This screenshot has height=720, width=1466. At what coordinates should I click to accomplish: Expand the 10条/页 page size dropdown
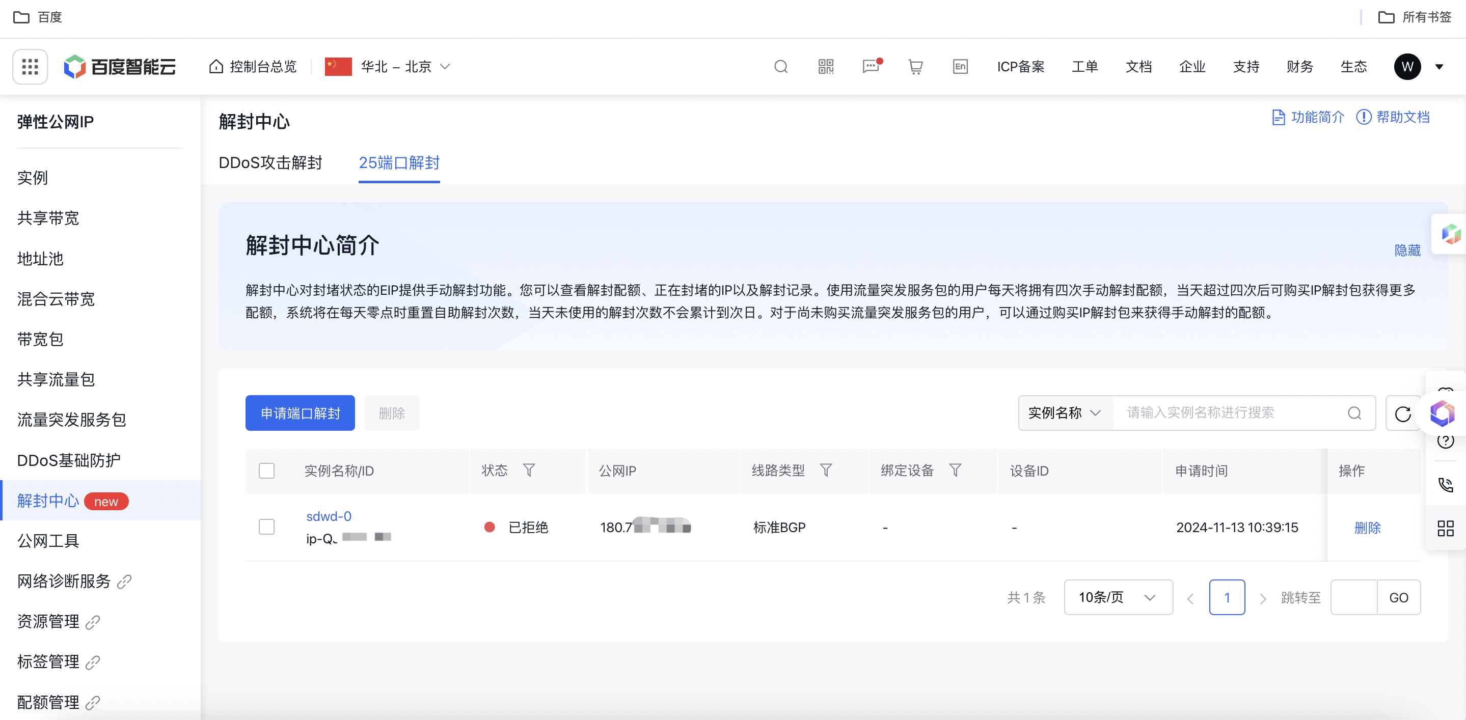[x=1118, y=597]
